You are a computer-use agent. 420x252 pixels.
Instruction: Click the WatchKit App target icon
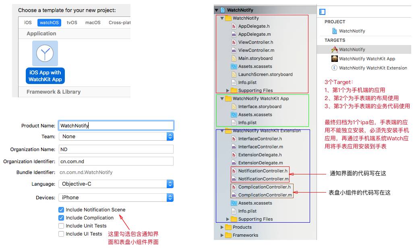335,59
